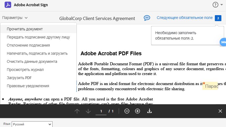
Task: Click the required fields counter badge
Action: pos(218,18)
